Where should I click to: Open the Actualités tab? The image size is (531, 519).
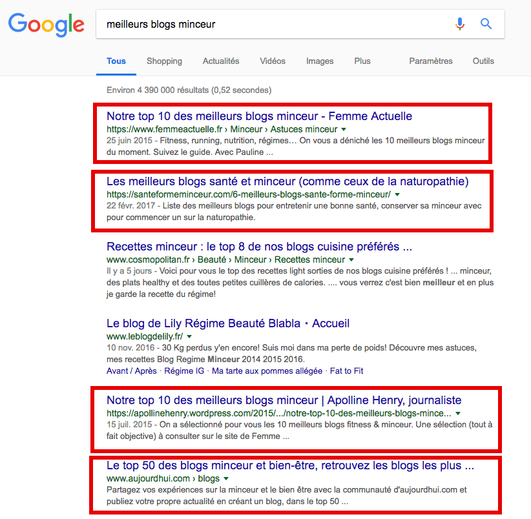tap(221, 61)
